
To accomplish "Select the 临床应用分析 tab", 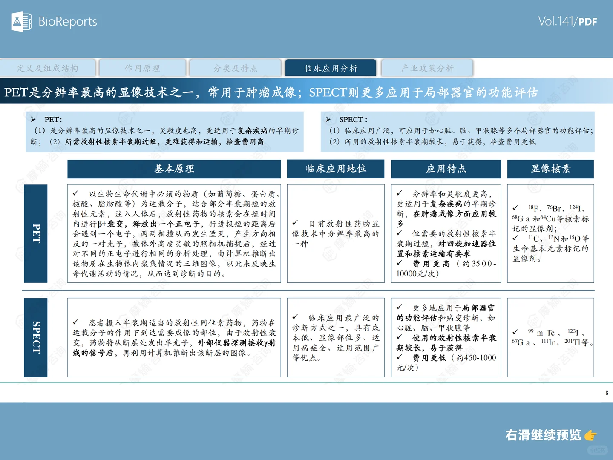I will coord(331,68).
